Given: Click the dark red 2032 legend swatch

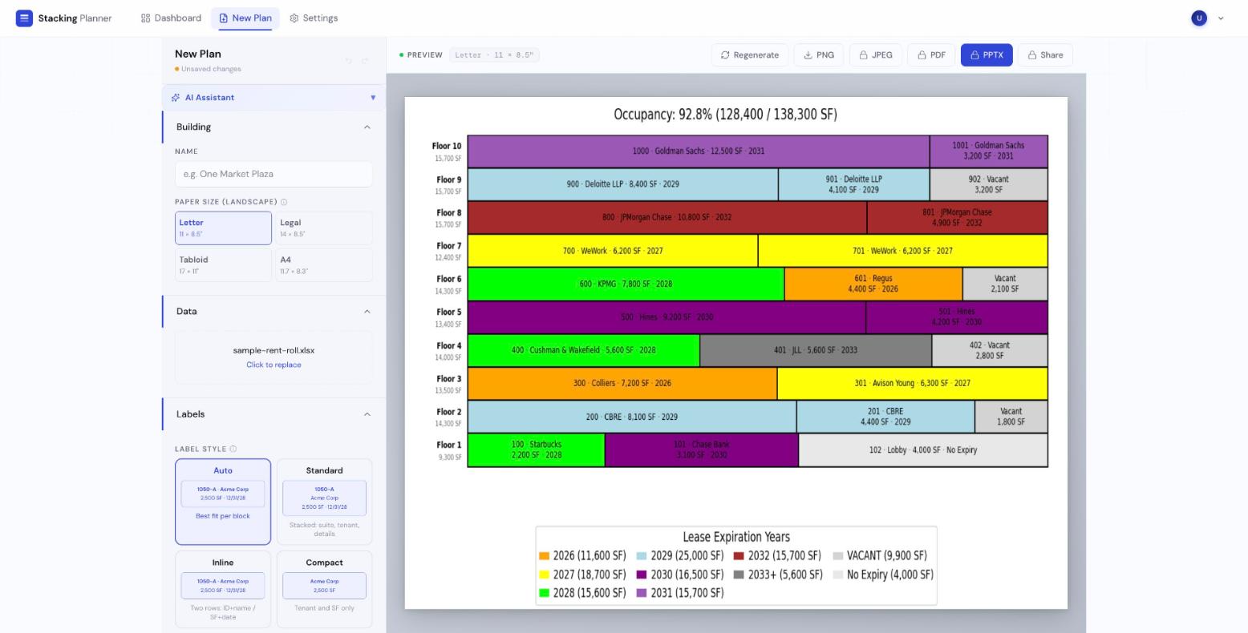Looking at the screenshot, I should click(739, 556).
